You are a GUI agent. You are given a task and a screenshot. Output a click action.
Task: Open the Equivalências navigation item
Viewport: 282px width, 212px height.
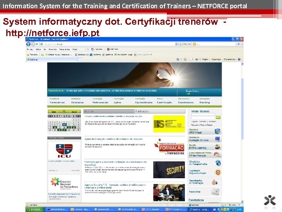click(x=144, y=102)
